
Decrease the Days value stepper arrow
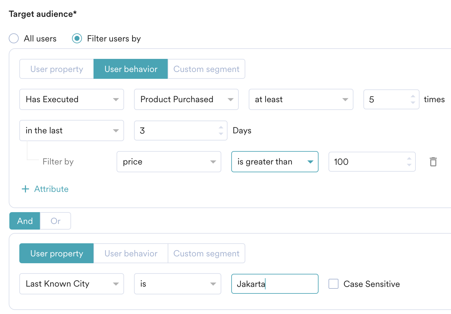[x=221, y=134]
